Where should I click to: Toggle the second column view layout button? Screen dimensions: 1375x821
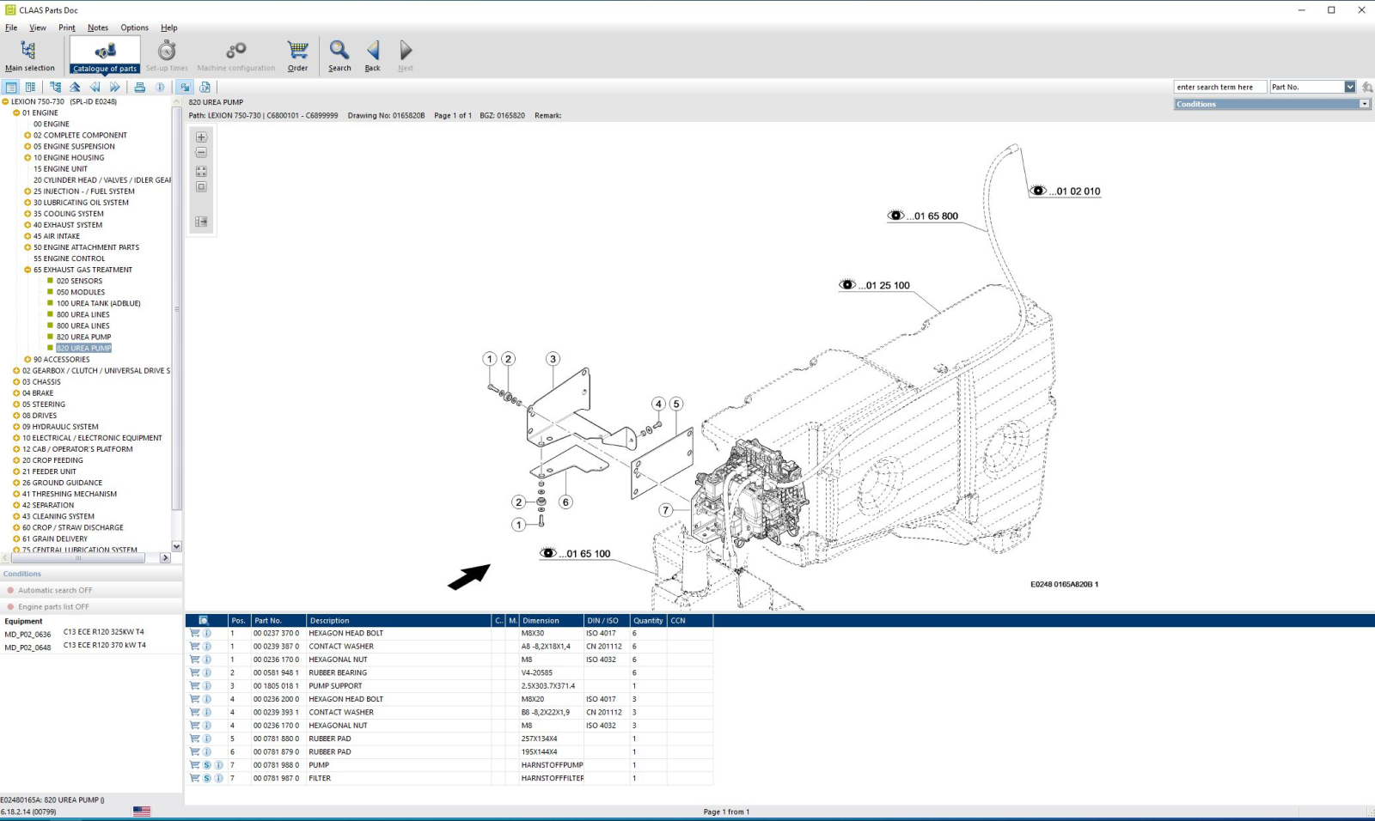30,87
